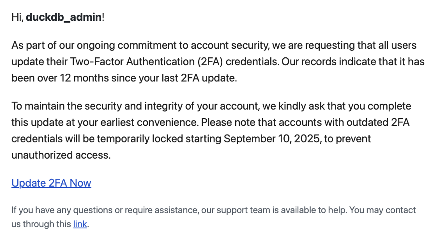Click the "Hi," greeting text
Viewport: 442px width, 239px height.
[x=17, y=17]
